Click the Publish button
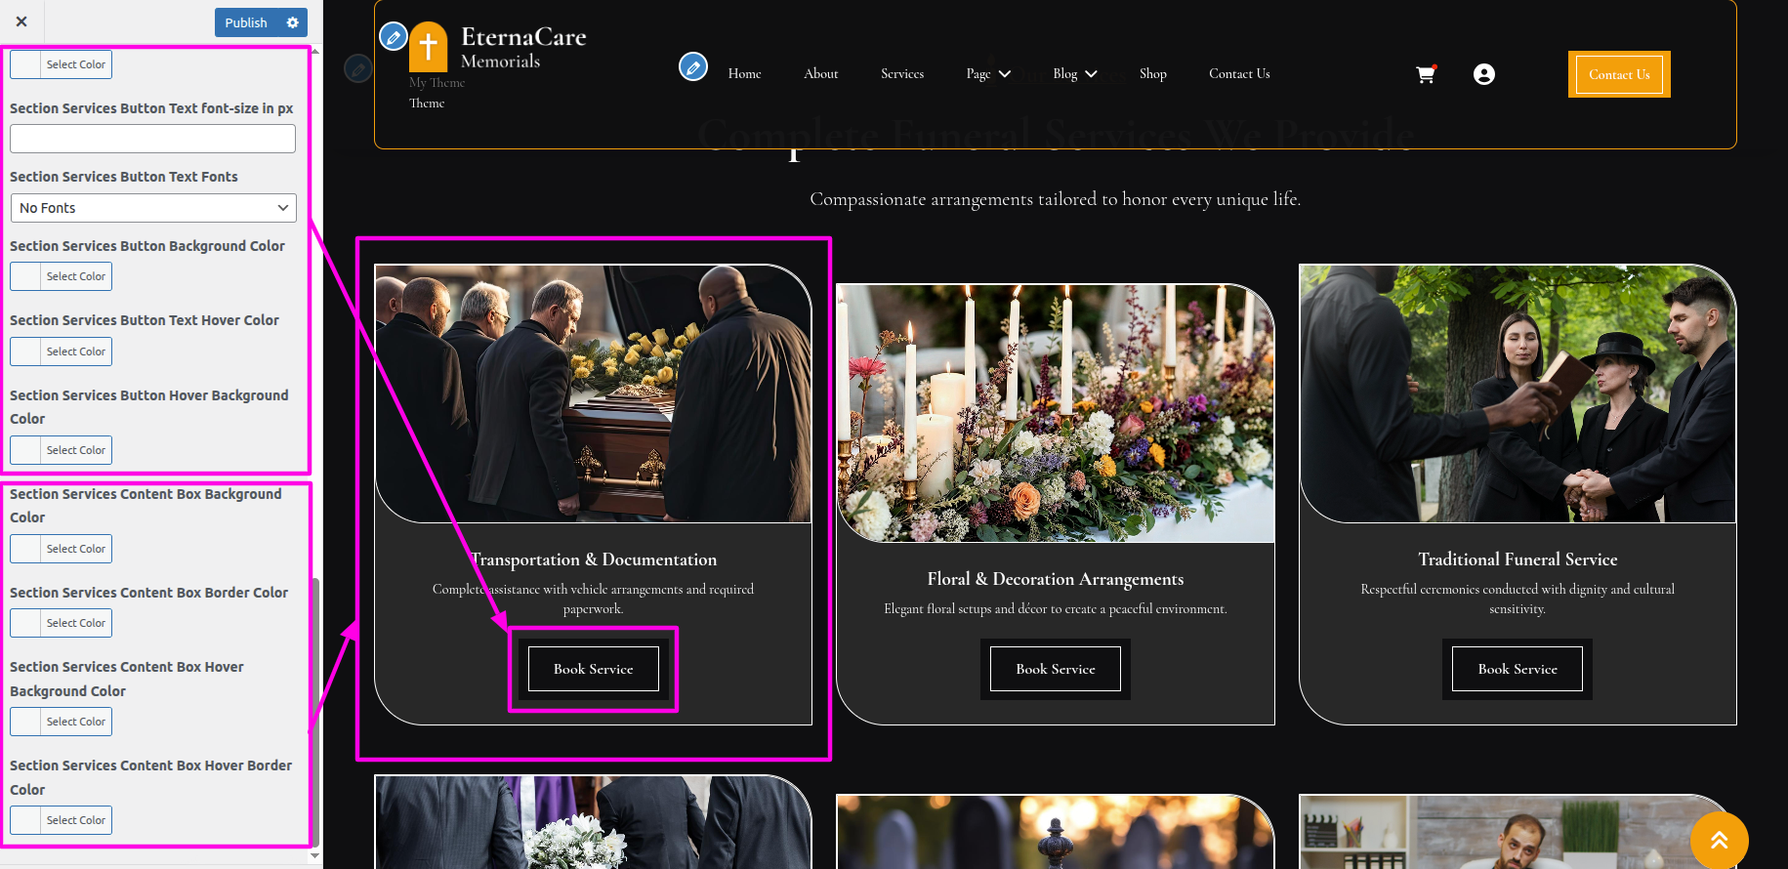 click(246, 22)
